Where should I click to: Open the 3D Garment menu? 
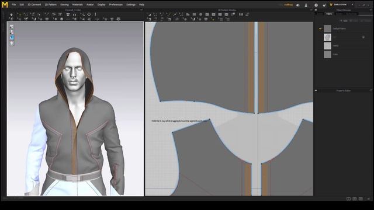coord(34,5)
